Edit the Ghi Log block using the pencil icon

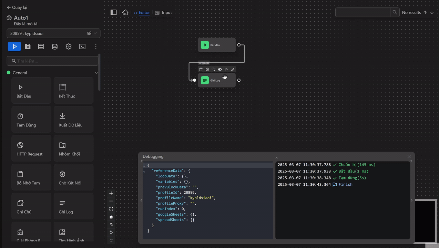click(x=233, y=69)
